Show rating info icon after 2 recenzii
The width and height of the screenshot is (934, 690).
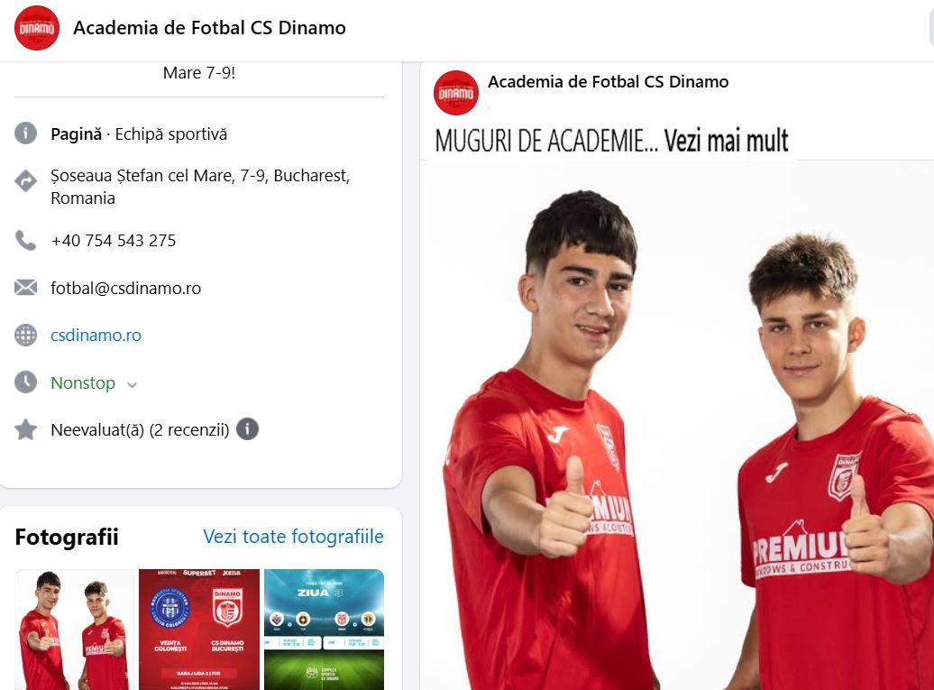pos(248,429)
